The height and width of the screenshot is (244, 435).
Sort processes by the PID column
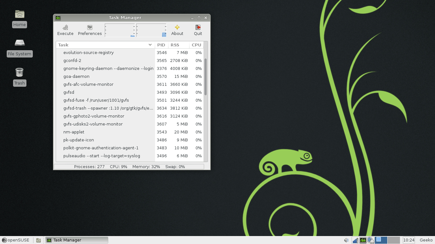pyautogui.click(x=161, y=45)
